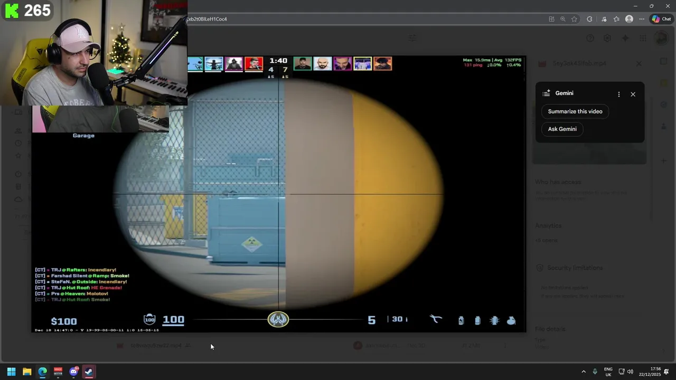Screen dimensions: 676x380
Task: Click the ammo count 5 in HUD
Action: [x=372, y=320]
